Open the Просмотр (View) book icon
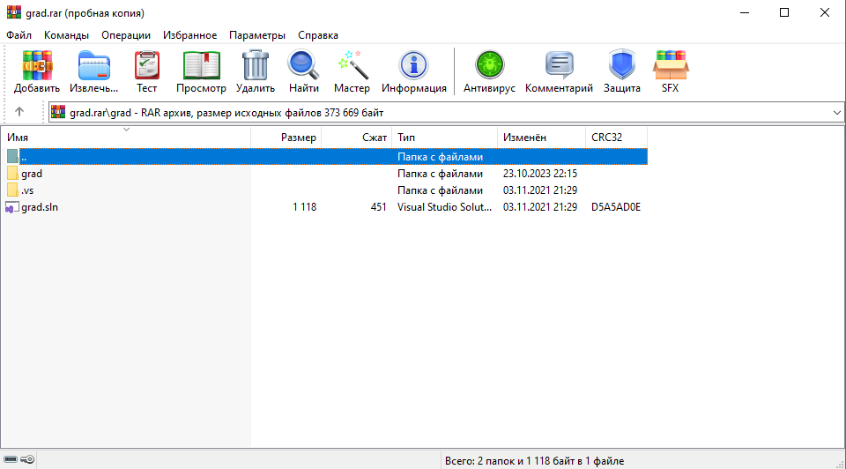The image size is (846, 469). (x=201, y=66)
